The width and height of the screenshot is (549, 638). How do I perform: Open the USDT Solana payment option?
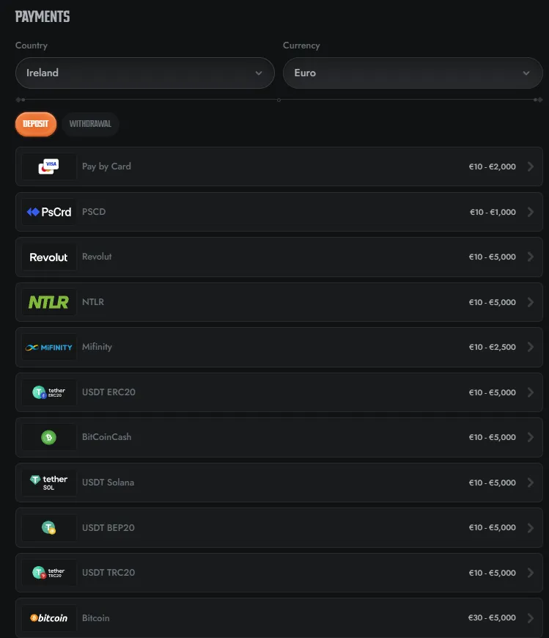coord(279,483)
